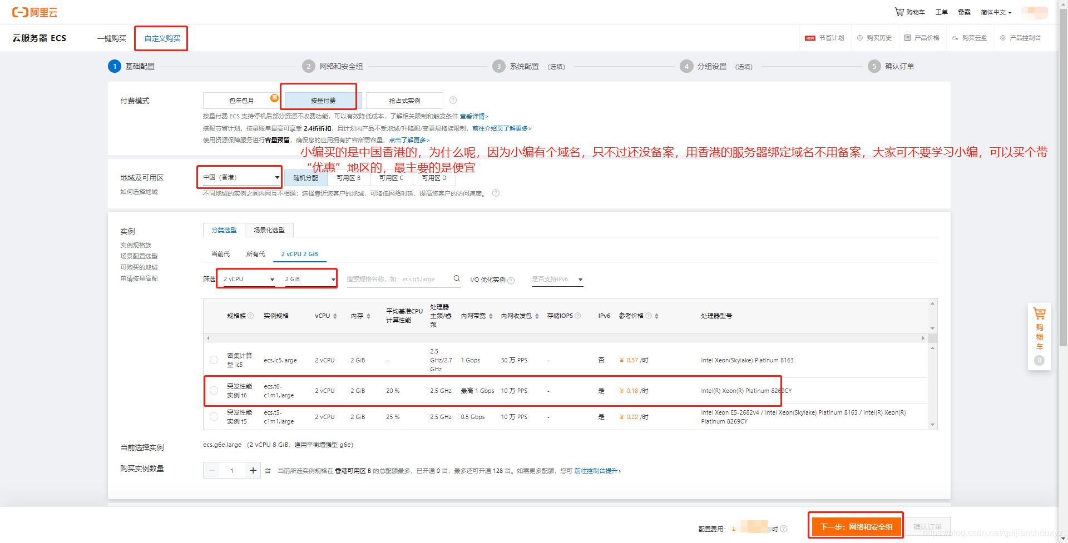The width and height of the screenshot is (1068, 543).
Task: Open 前往介绍页了解更多 link
Action: 502,128
